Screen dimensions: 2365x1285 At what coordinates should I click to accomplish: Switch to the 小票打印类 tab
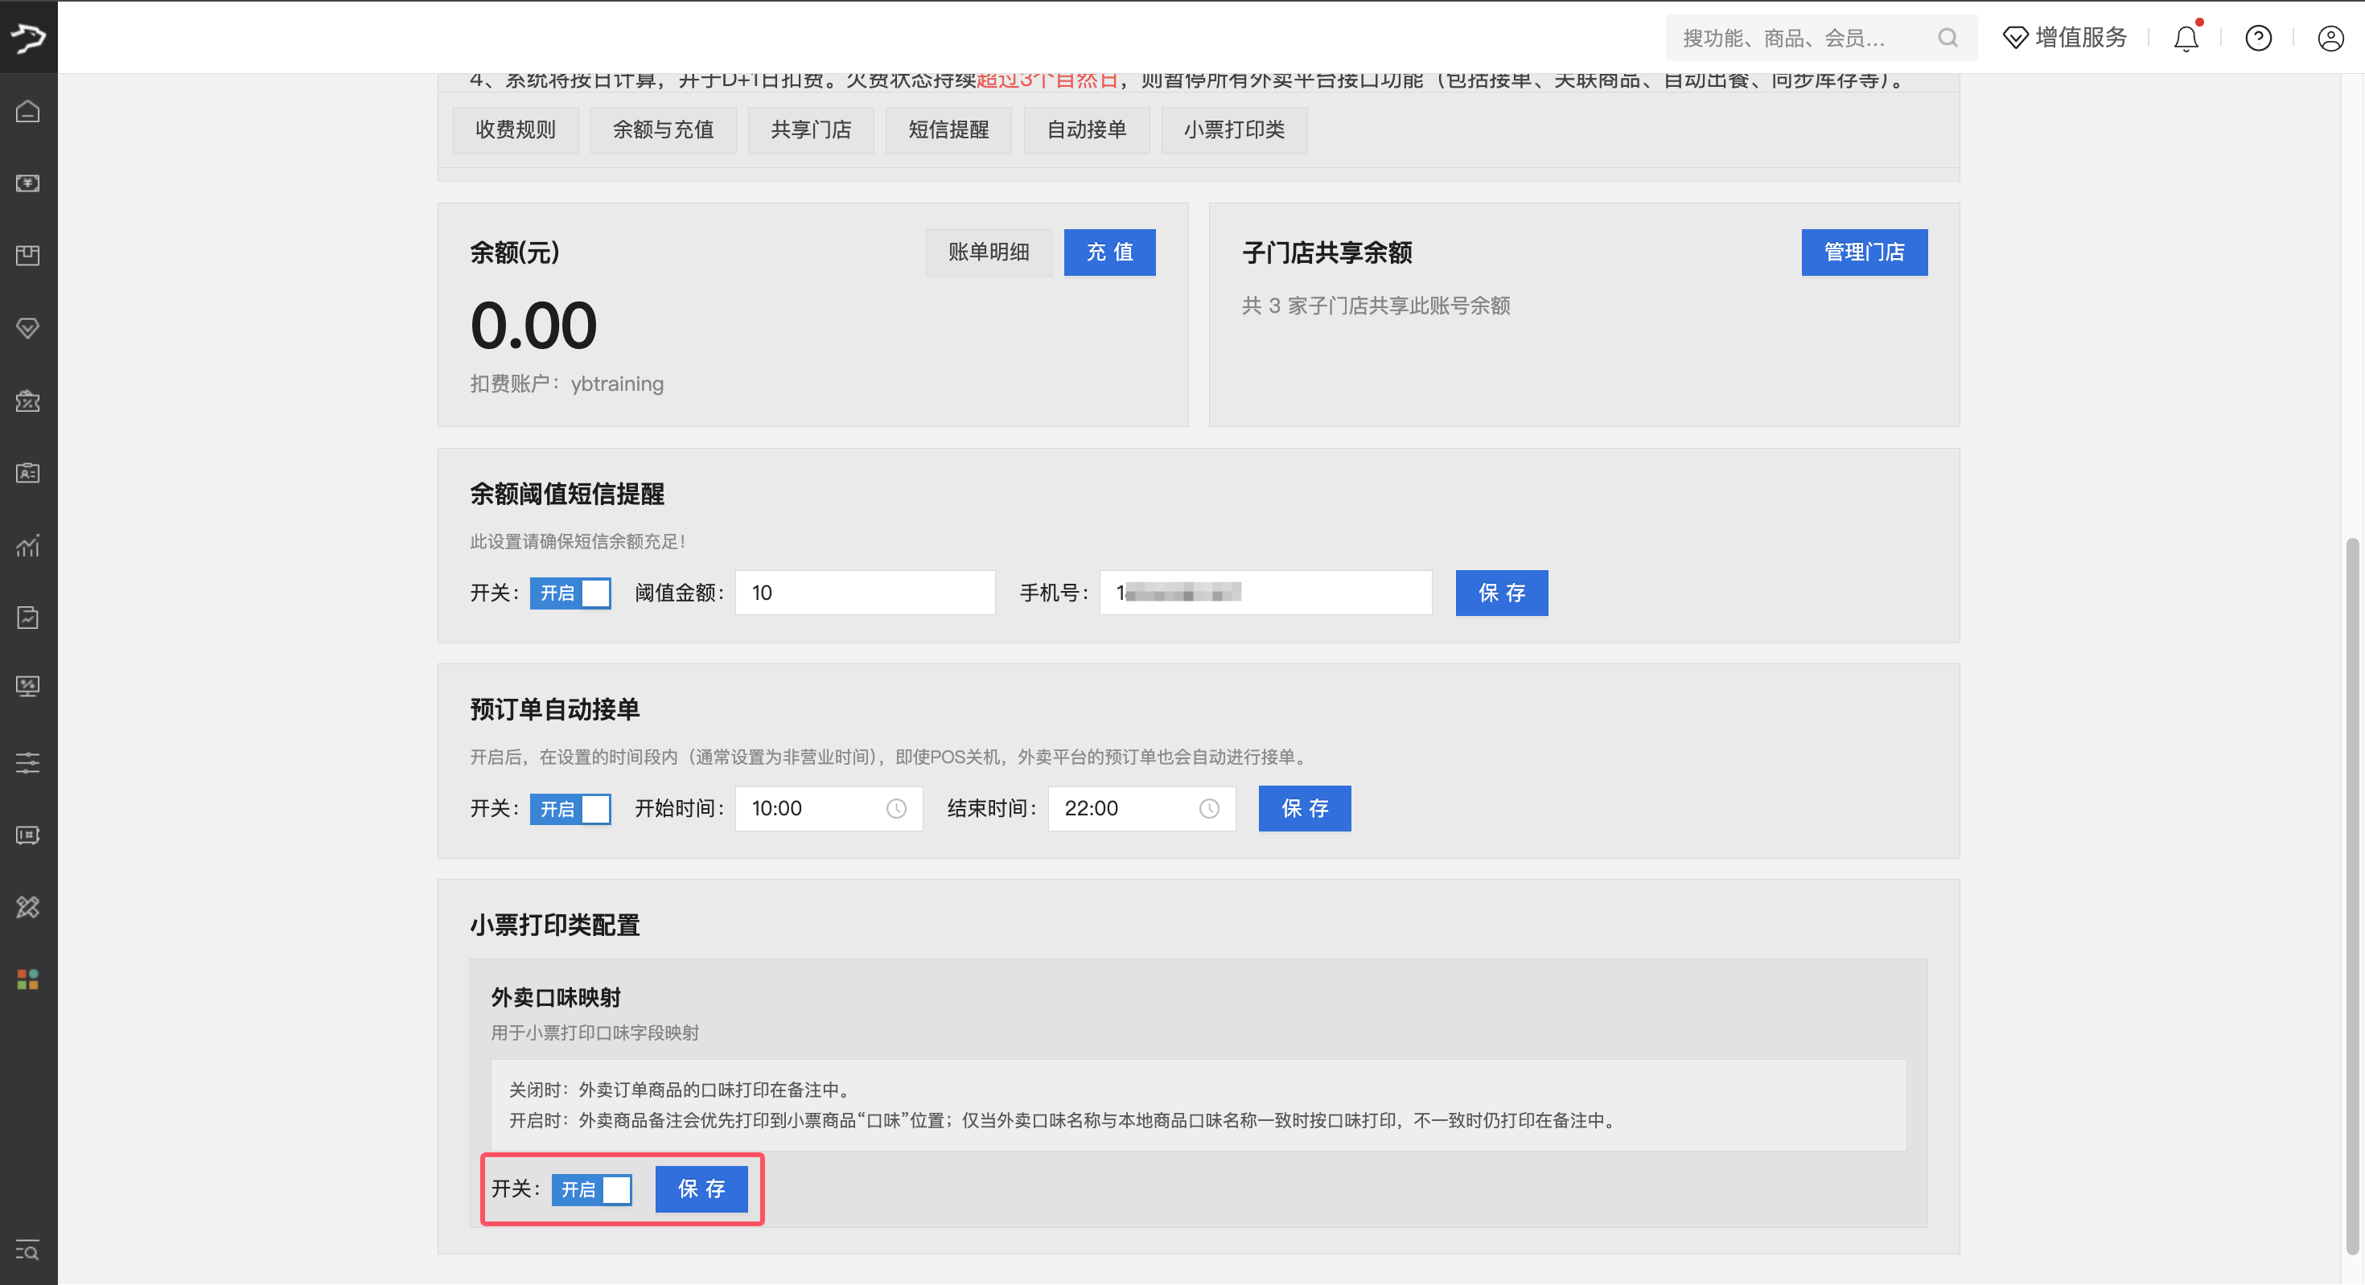[1233, 129]
